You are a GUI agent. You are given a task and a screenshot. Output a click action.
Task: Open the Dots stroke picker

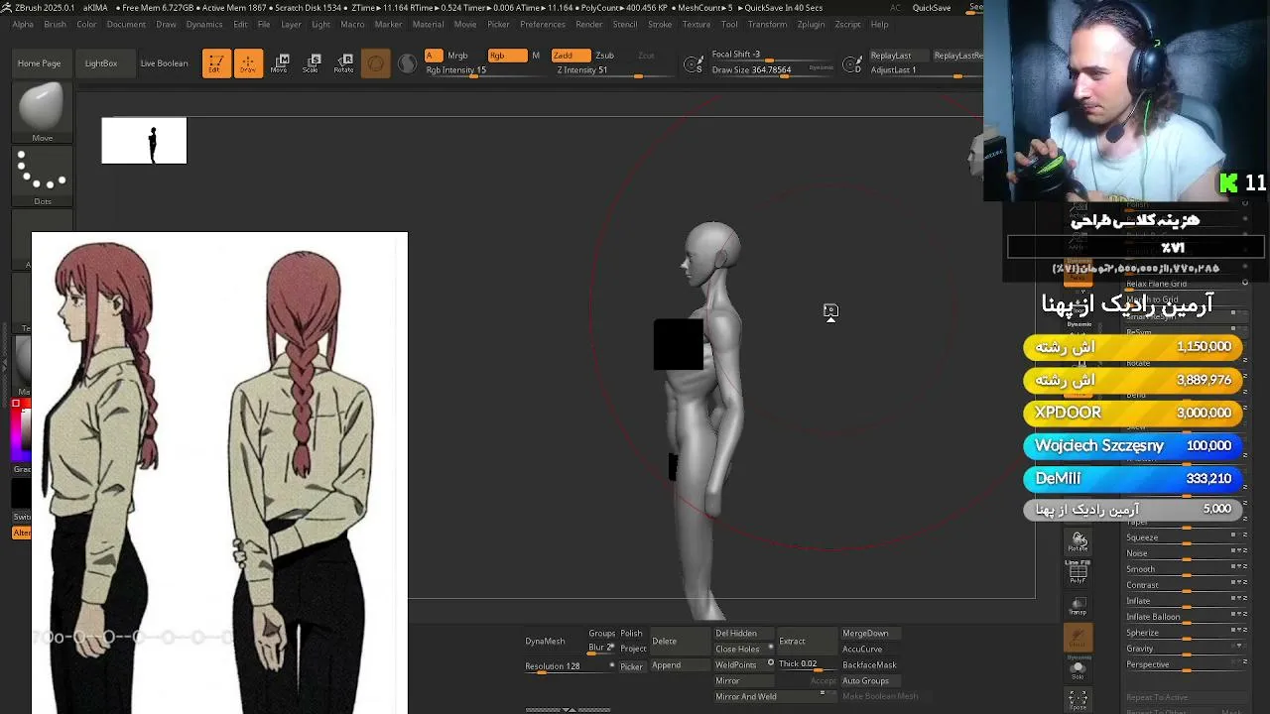42,177
